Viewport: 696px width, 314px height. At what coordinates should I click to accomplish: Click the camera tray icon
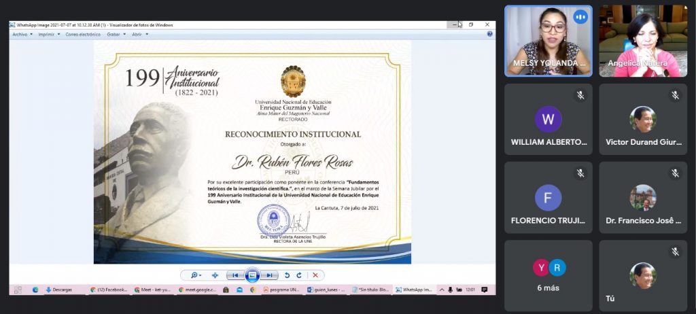(x=459, y=290)
